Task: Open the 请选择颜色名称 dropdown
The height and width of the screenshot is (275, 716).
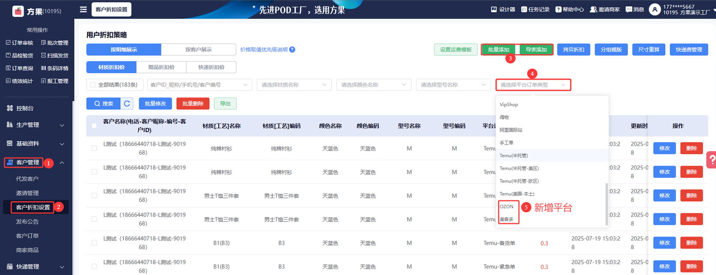Action: [373, 85]
